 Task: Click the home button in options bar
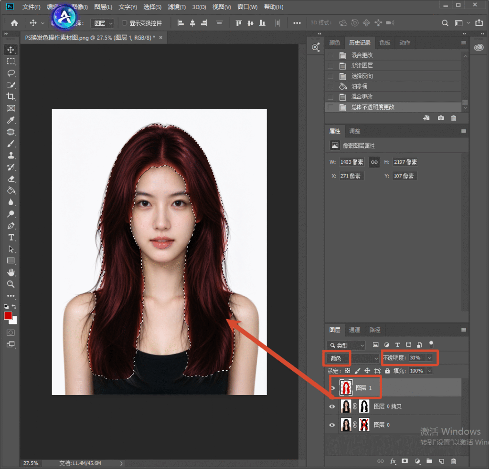coord(14,23)
